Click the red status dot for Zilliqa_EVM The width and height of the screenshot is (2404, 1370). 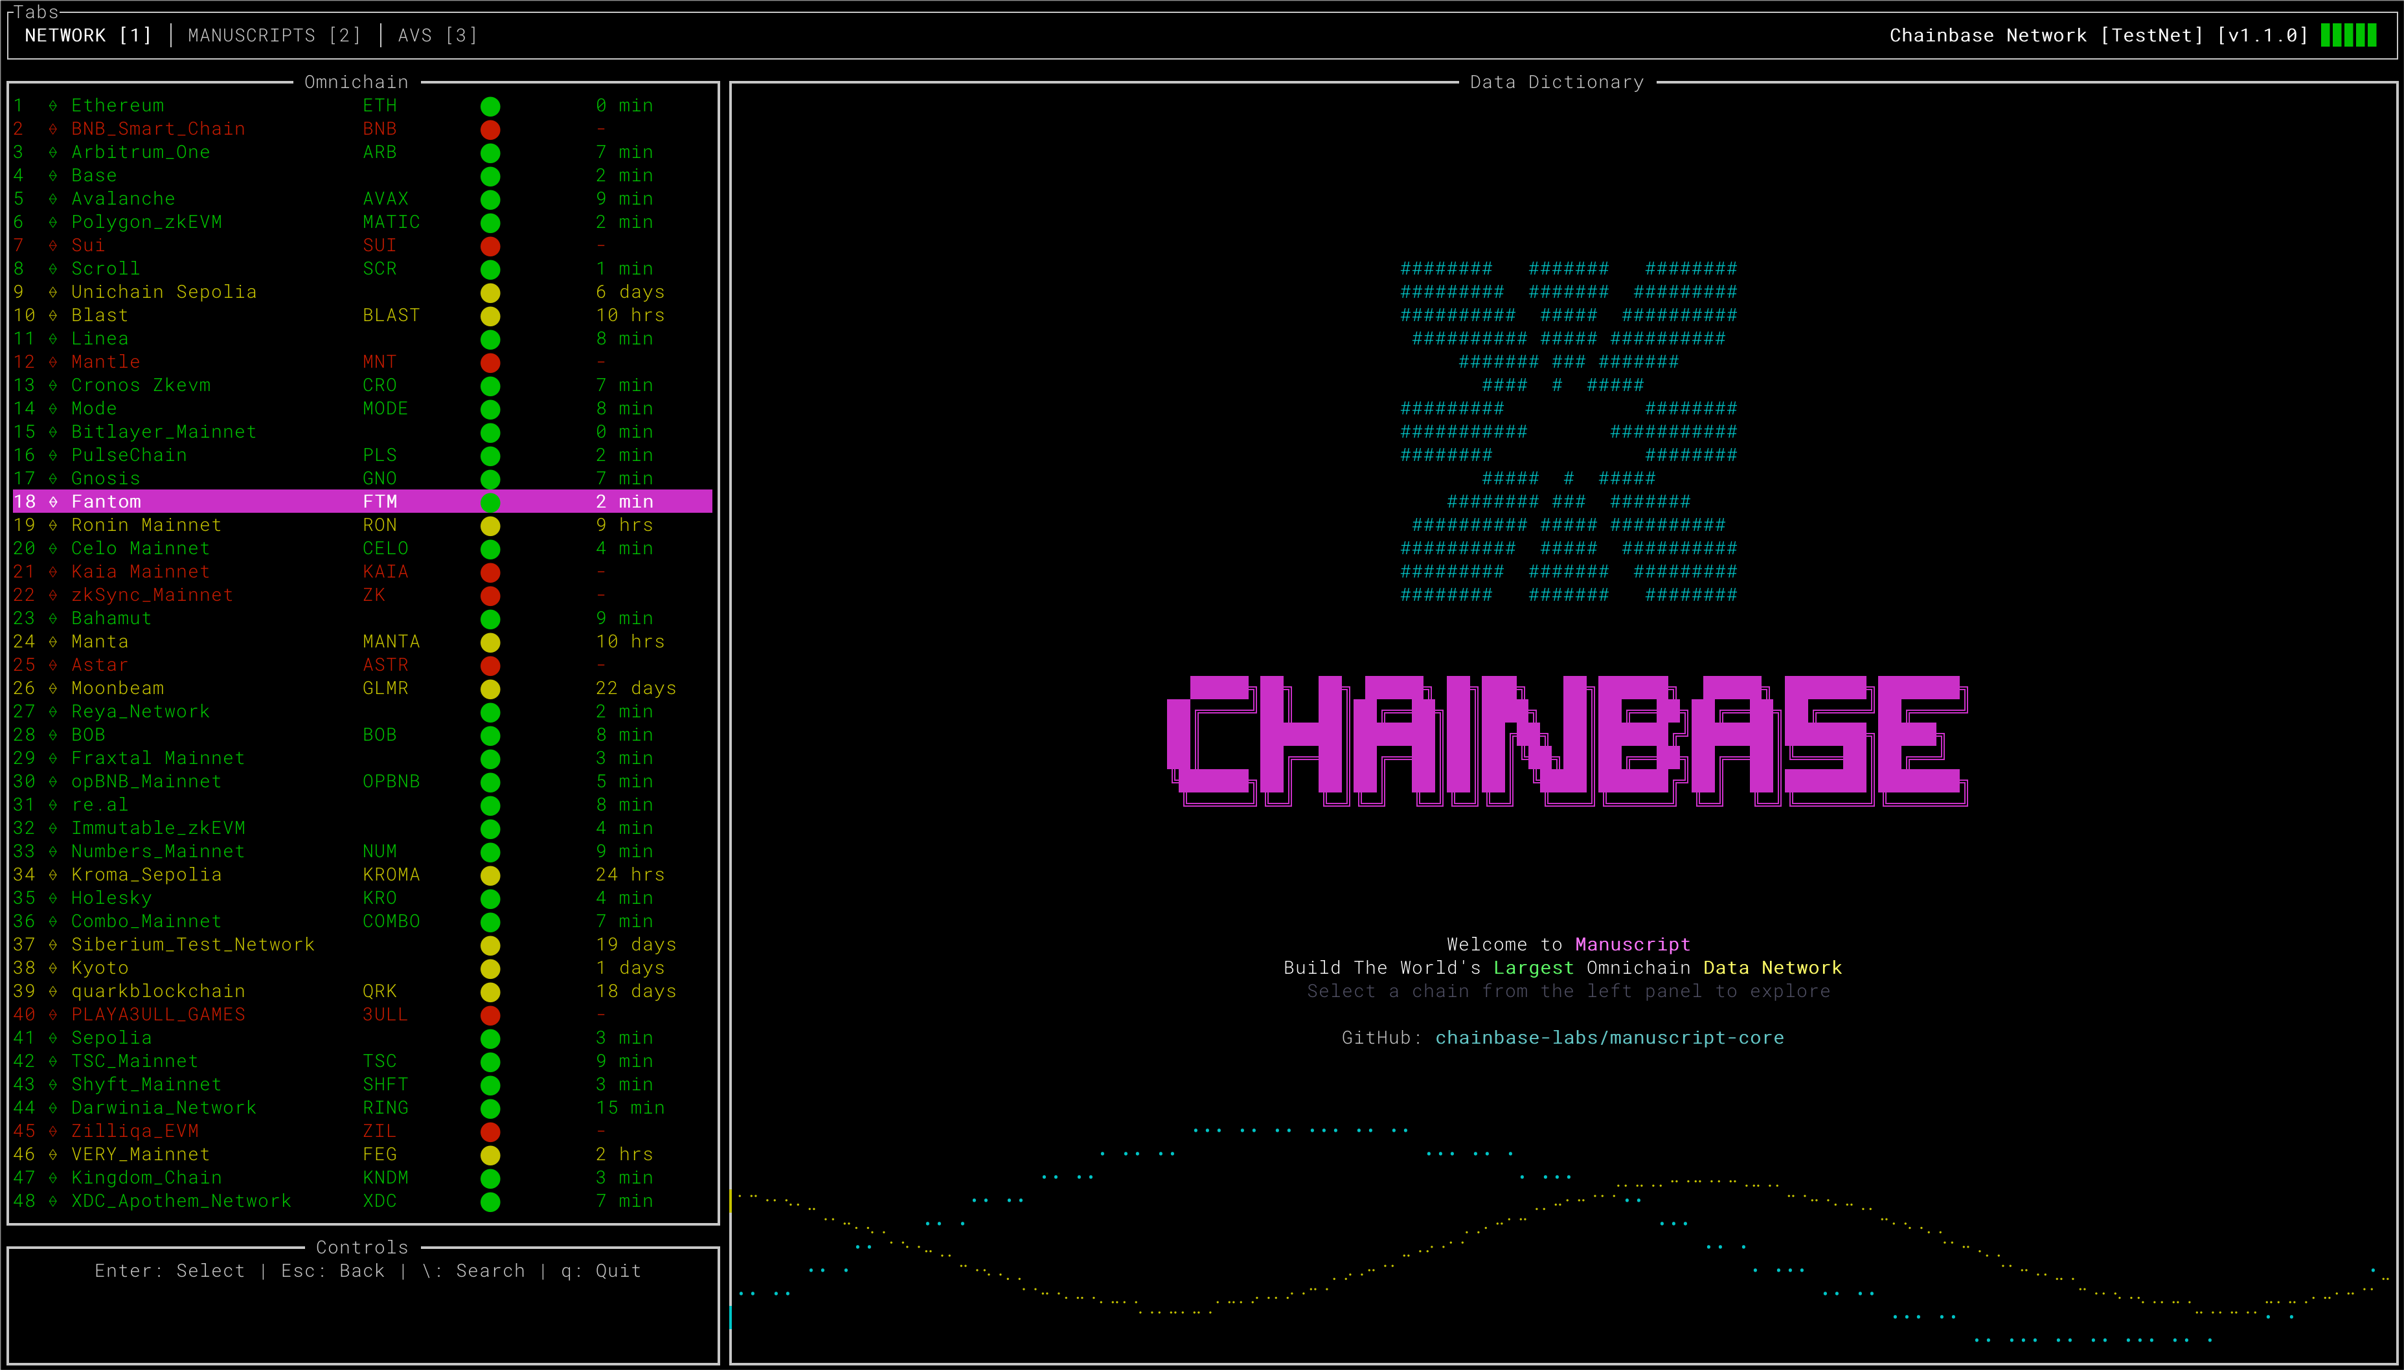tap(490, 1132)
